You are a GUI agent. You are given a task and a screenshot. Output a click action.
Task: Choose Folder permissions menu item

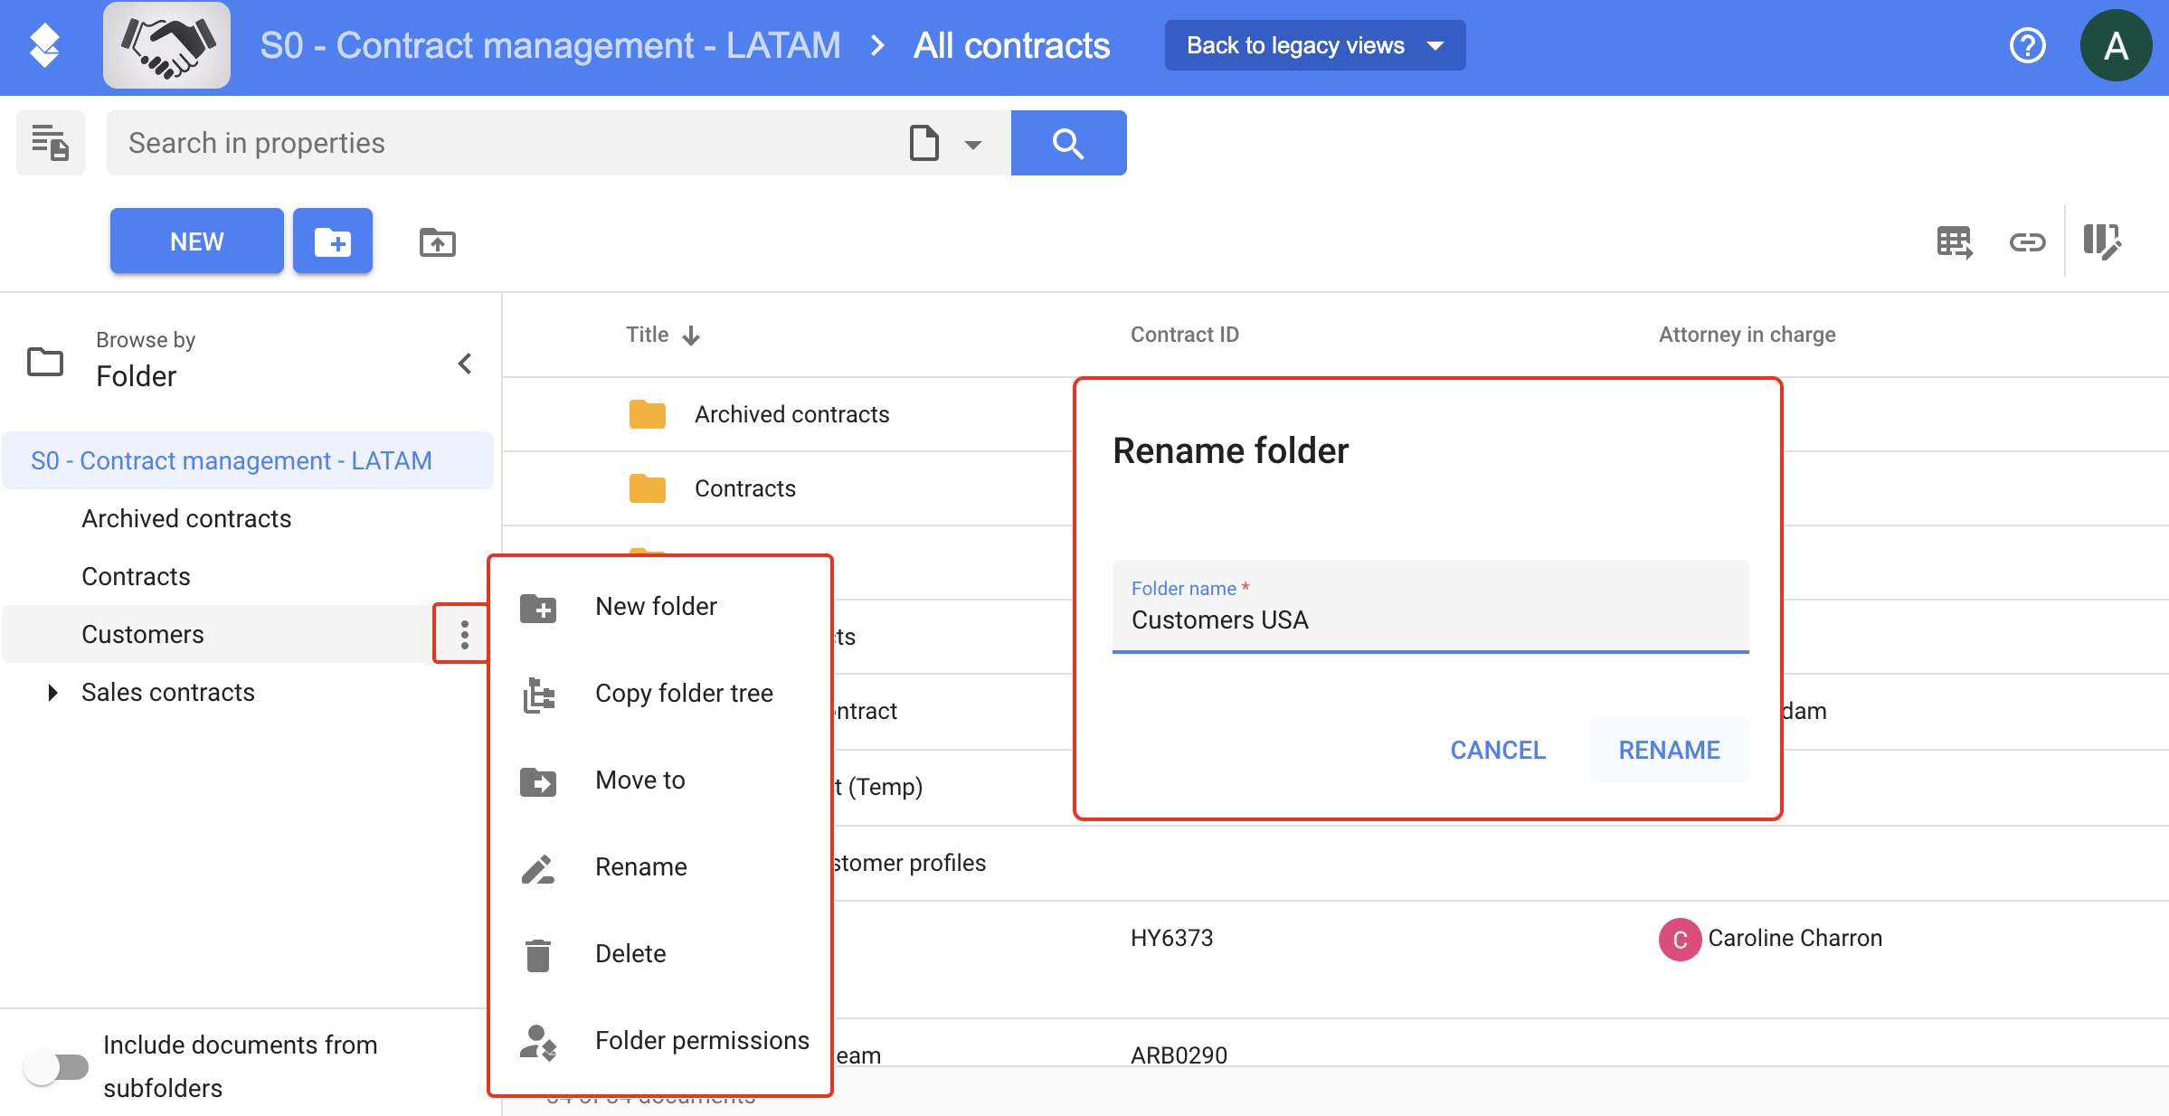pos(659,1041)
